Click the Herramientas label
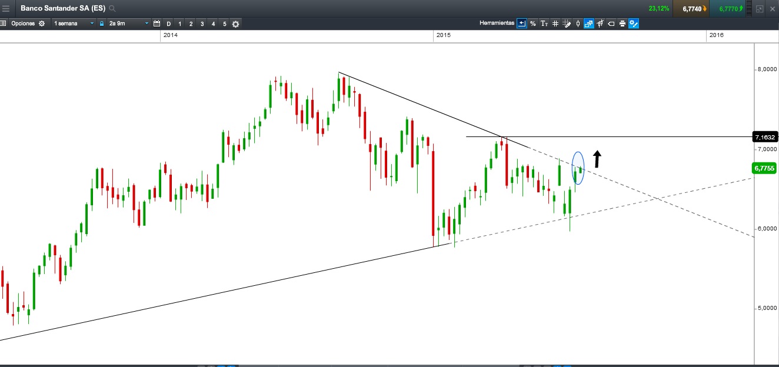This screenshot has width=779, height=367. click(x=497, y=24)
